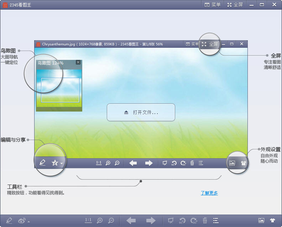Zoom out using the main bottom toolbar magnifier
The width and height of the screenshot is (282, 227).
point(111,221)
